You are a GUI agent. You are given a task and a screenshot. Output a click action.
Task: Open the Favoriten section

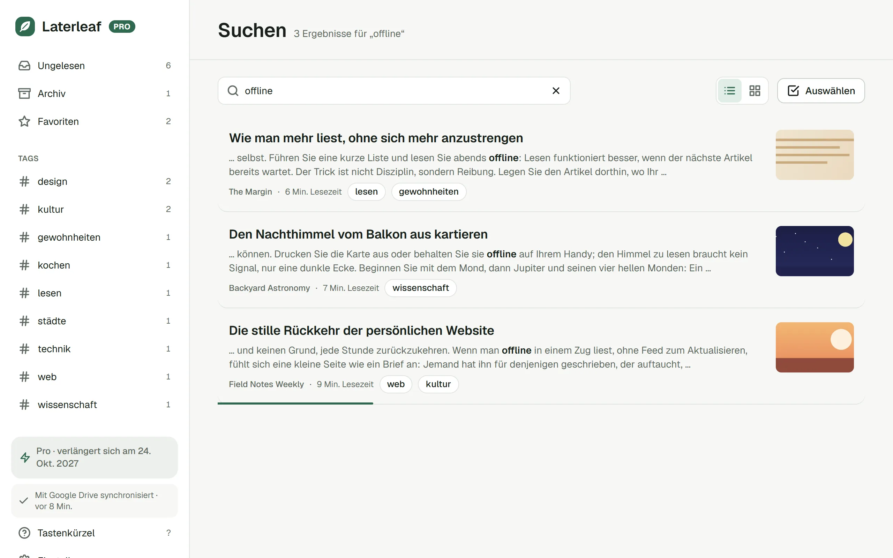point(95,121)
